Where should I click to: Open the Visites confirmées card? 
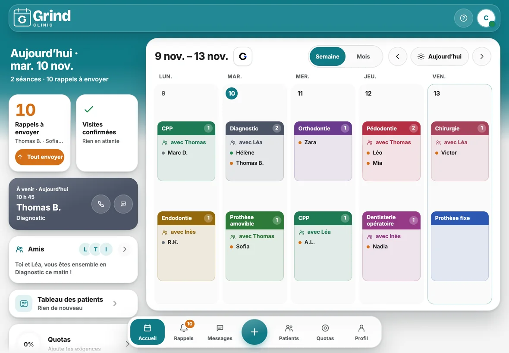[x=107, y=133]
